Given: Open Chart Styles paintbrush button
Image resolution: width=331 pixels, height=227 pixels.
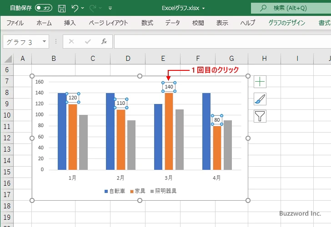Looking at the screenshot, I should coord(260,99).
